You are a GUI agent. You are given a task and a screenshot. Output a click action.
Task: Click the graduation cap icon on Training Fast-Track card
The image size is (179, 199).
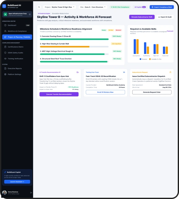(124, 72)
